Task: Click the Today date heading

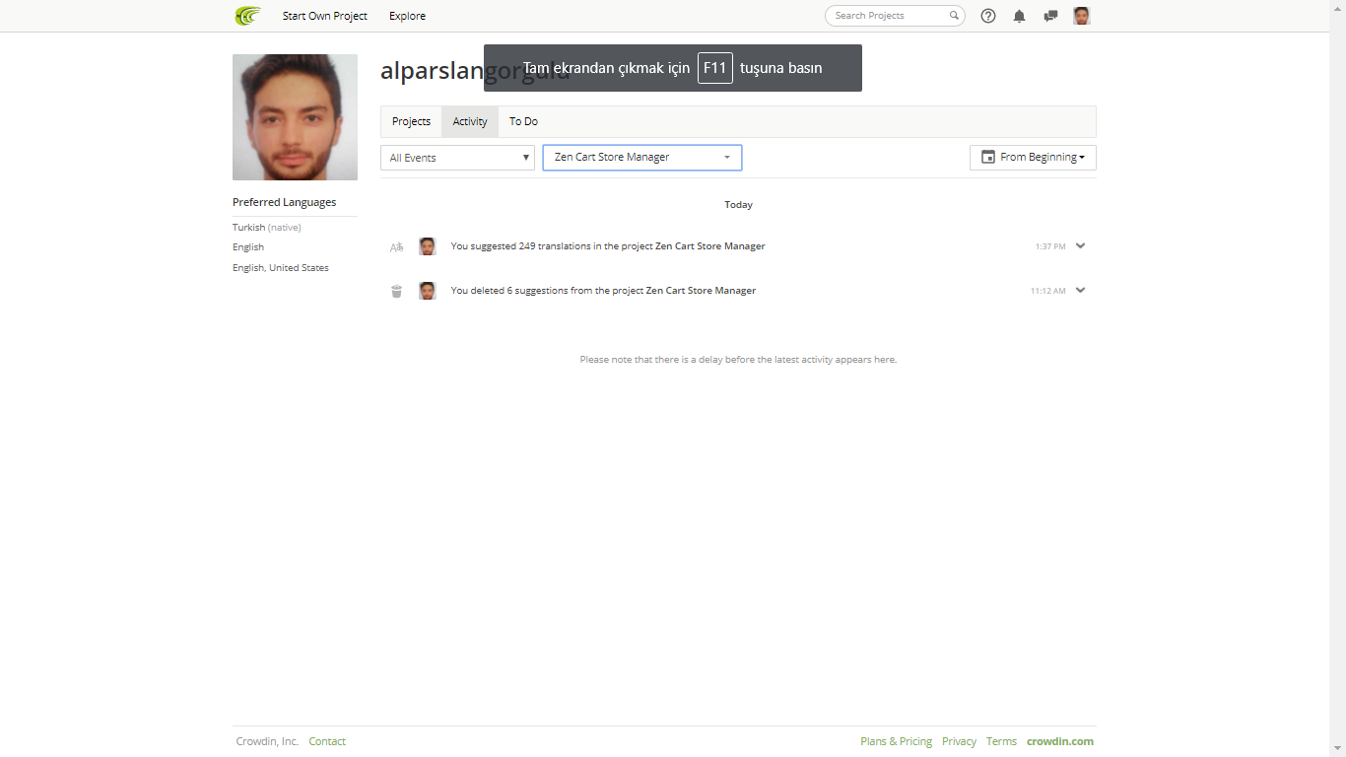Action: (738, 205)
